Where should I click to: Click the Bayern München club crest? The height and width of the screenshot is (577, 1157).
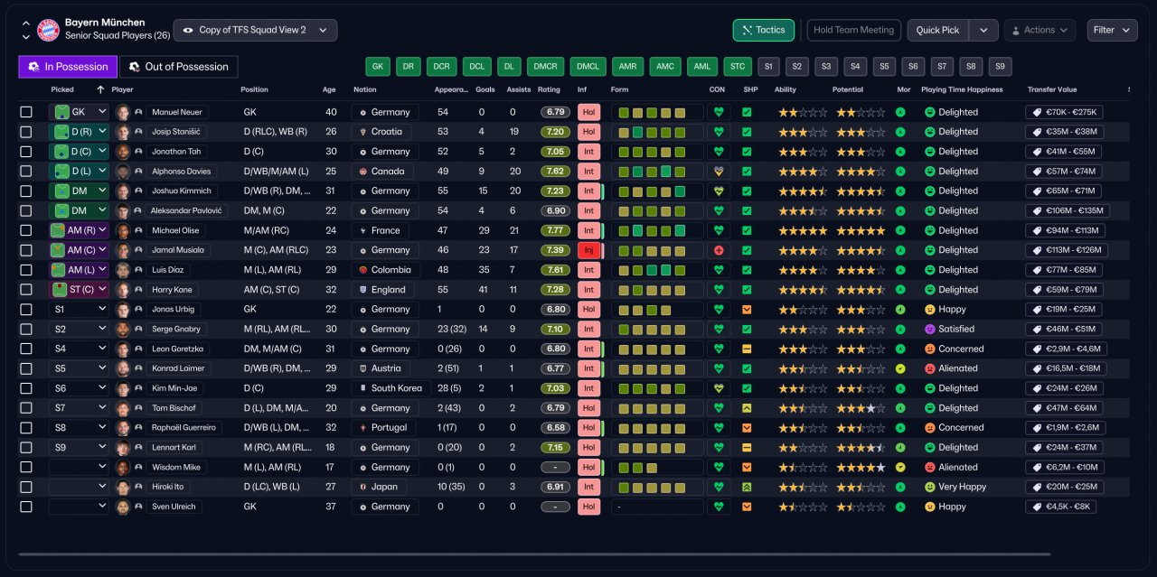coord(48,30)
